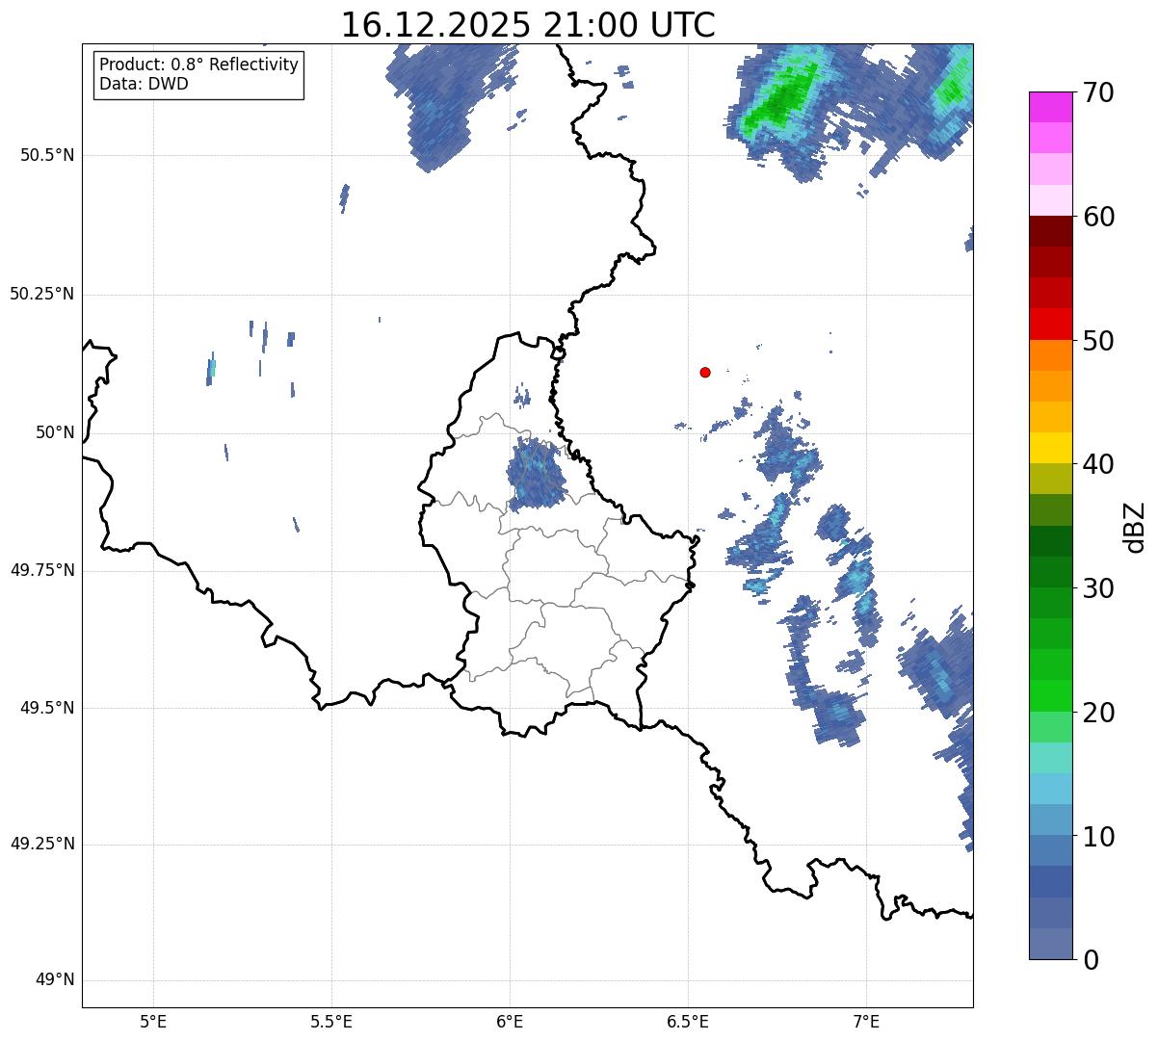Click the radar echo over northern Luxembourg
Viewport: 1158px width, 1041px height.
(x=535, y=473)
